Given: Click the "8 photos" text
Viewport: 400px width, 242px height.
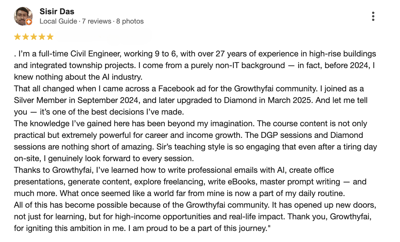Looking at the screenshot, I should 130,21.
